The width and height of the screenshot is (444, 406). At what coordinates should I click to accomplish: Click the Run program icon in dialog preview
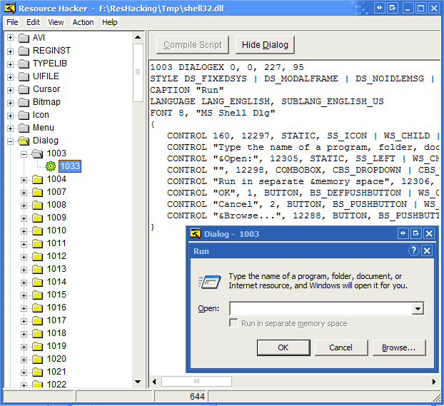(x=210, y=282)
